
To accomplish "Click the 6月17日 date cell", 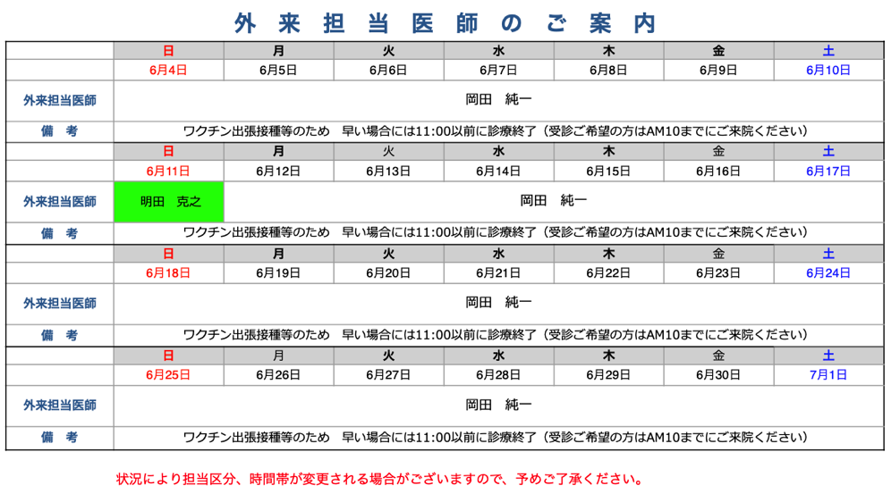I will (828, 172).
